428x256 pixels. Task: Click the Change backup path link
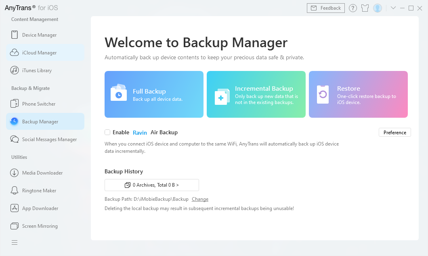[200, 199]
